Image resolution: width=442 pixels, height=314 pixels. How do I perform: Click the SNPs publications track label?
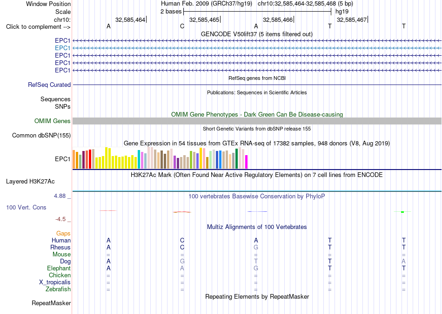(63, 107)
